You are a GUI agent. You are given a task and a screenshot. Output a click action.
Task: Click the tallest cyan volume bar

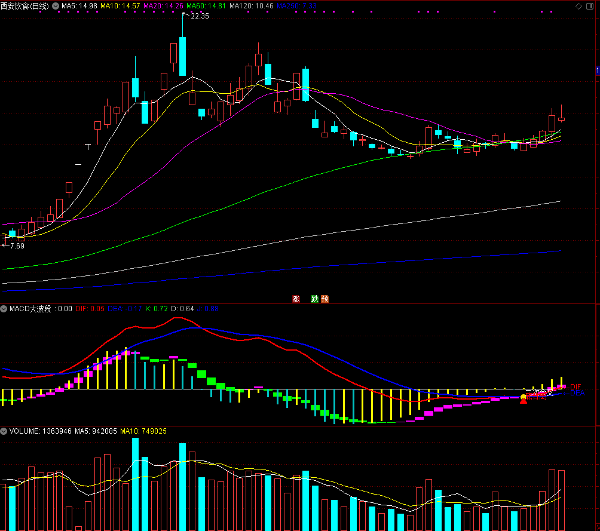click(136, 484)
